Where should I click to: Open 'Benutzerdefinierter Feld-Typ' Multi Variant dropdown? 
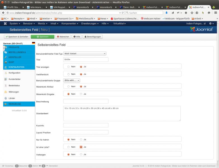(85, 53)
